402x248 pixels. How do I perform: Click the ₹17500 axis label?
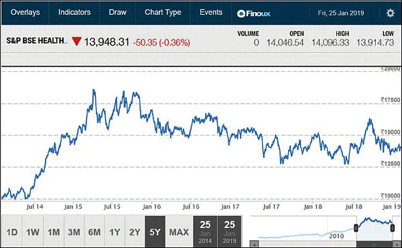(x=390, y=100)
